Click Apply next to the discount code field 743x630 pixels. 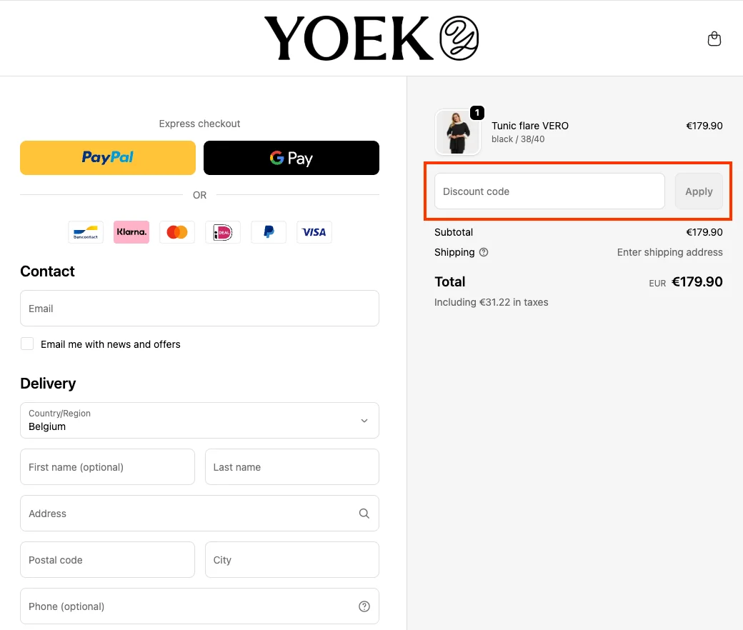coord(699,191)
